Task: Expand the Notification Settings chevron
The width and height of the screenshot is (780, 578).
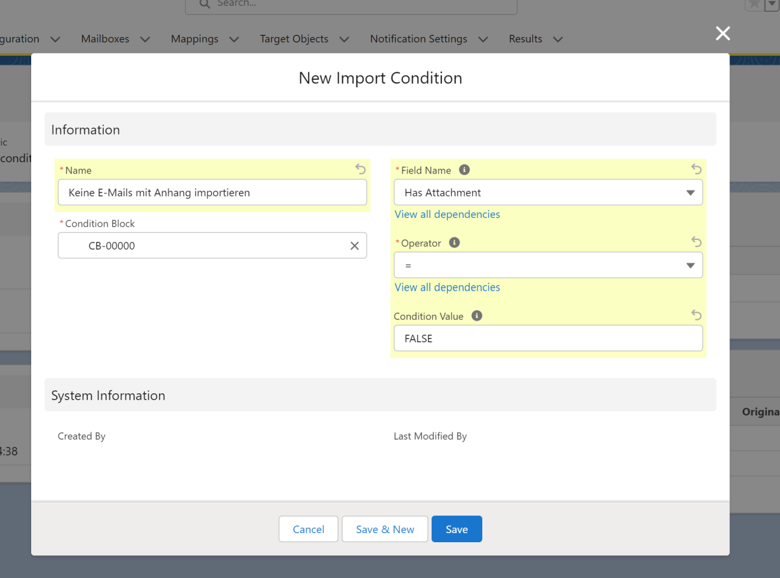Action: pos(483,40)
